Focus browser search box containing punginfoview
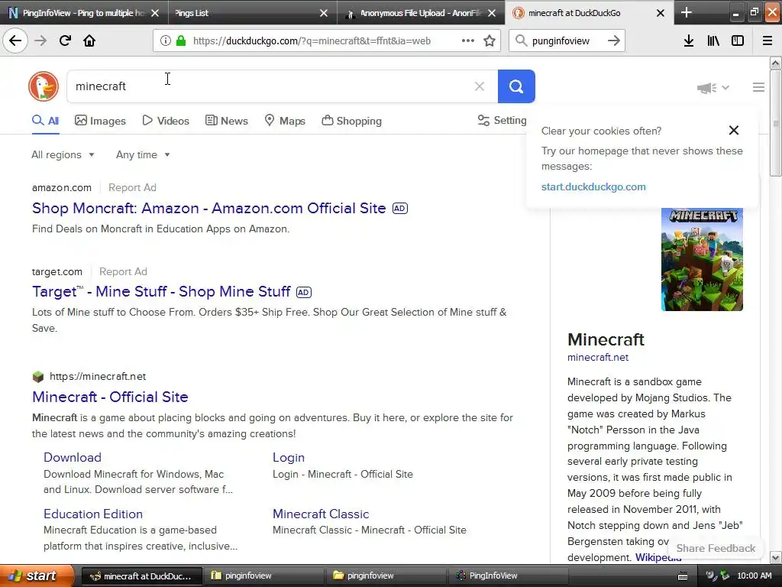782x587 pixels. (566, 41)
